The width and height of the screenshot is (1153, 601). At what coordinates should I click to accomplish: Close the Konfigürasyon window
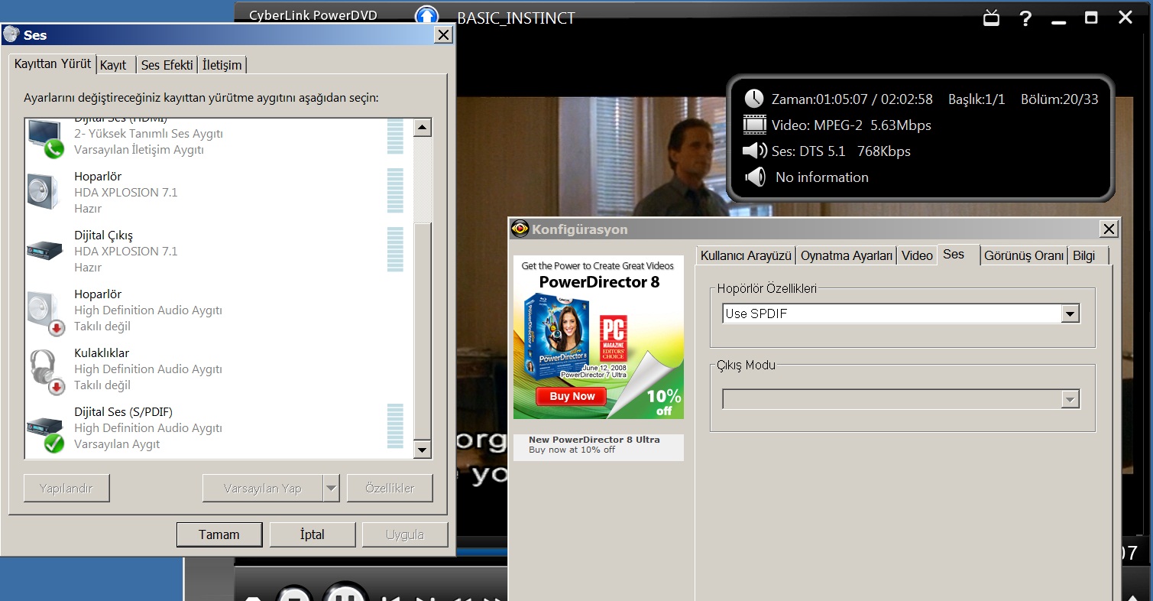(x=1108, y=229)
